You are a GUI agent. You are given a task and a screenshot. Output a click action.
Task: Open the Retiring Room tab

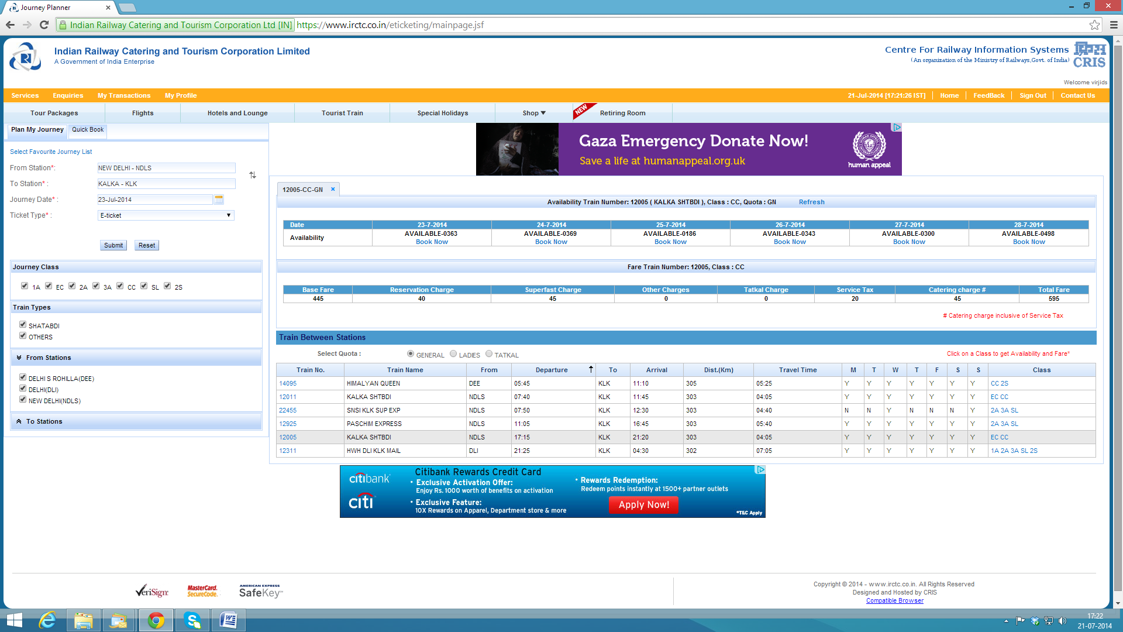pyautogui.click(x=622, y=113)
